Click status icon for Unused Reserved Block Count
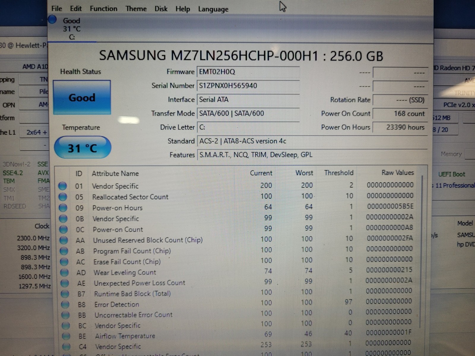Screen dimensions: 475x356 click(64, 240)
